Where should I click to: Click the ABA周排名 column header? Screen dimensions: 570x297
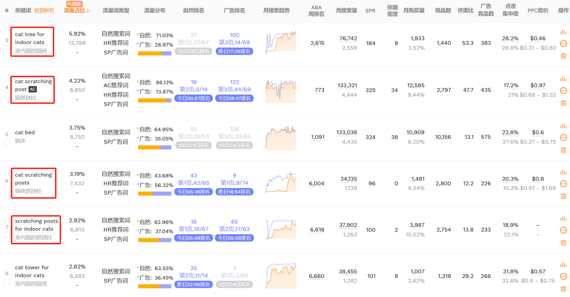click(x=316, y=10)
